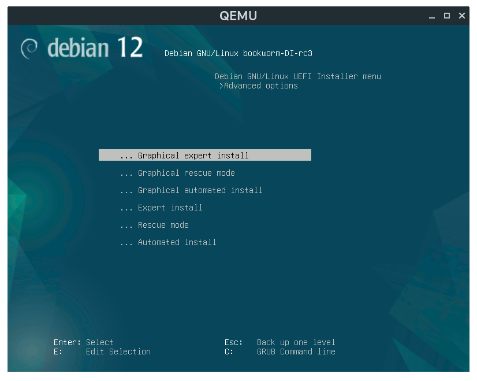The image size is (477, 381).
Task: Click Debian GNU/Linux bookworm-DI-rc3 version text
Action: [238, 53]
